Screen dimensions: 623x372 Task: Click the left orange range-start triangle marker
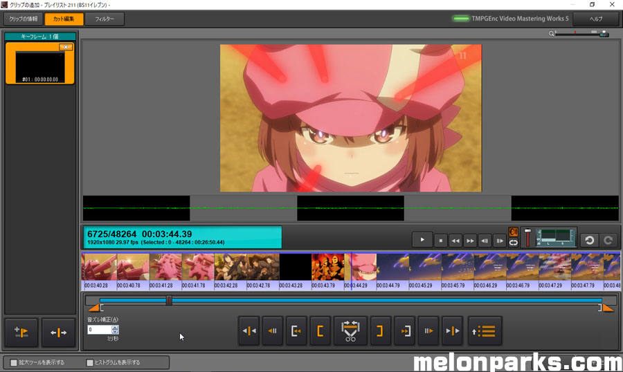(x=93, y=308)
